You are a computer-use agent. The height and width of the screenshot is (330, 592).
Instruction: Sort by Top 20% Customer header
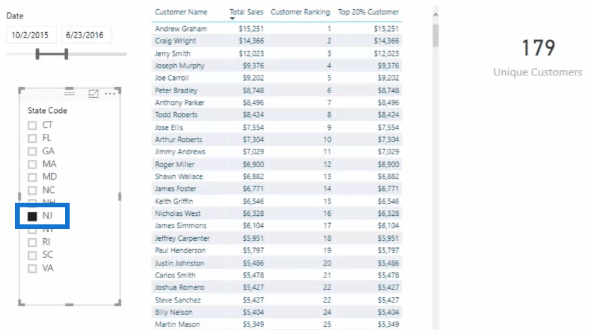[x=368, y=12]
